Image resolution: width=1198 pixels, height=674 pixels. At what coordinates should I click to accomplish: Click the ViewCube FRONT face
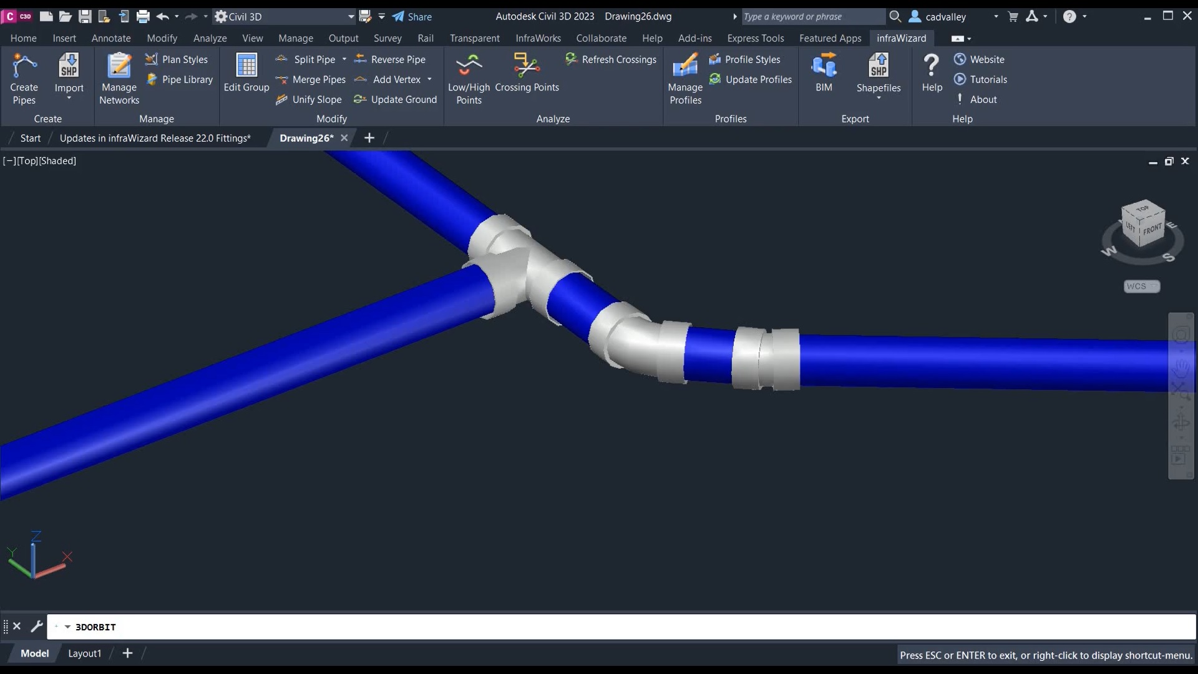(x=1152, y=230)
